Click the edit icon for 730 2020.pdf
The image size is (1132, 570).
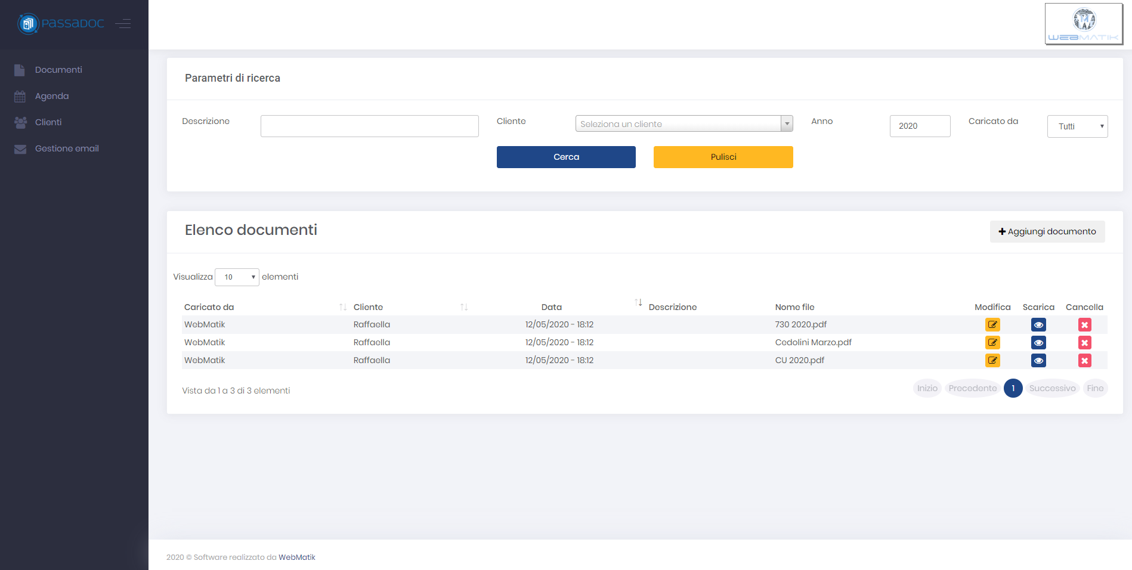pos(992,324)
